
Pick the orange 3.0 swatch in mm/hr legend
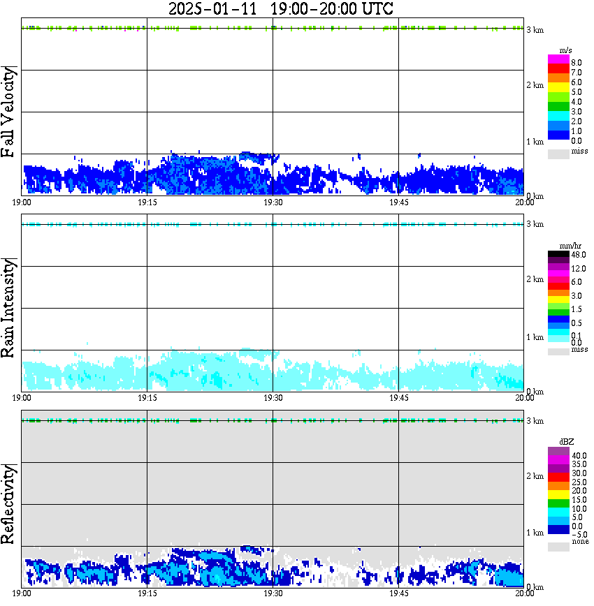[558, 293]
